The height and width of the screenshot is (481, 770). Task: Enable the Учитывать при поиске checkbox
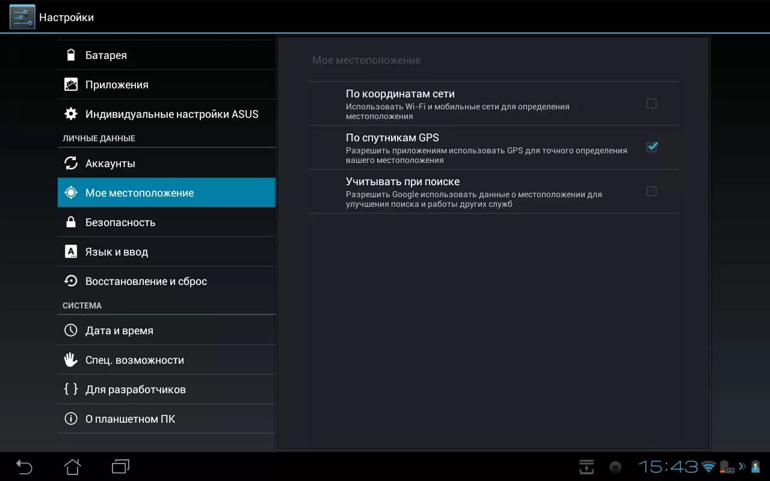pos(651,191)
